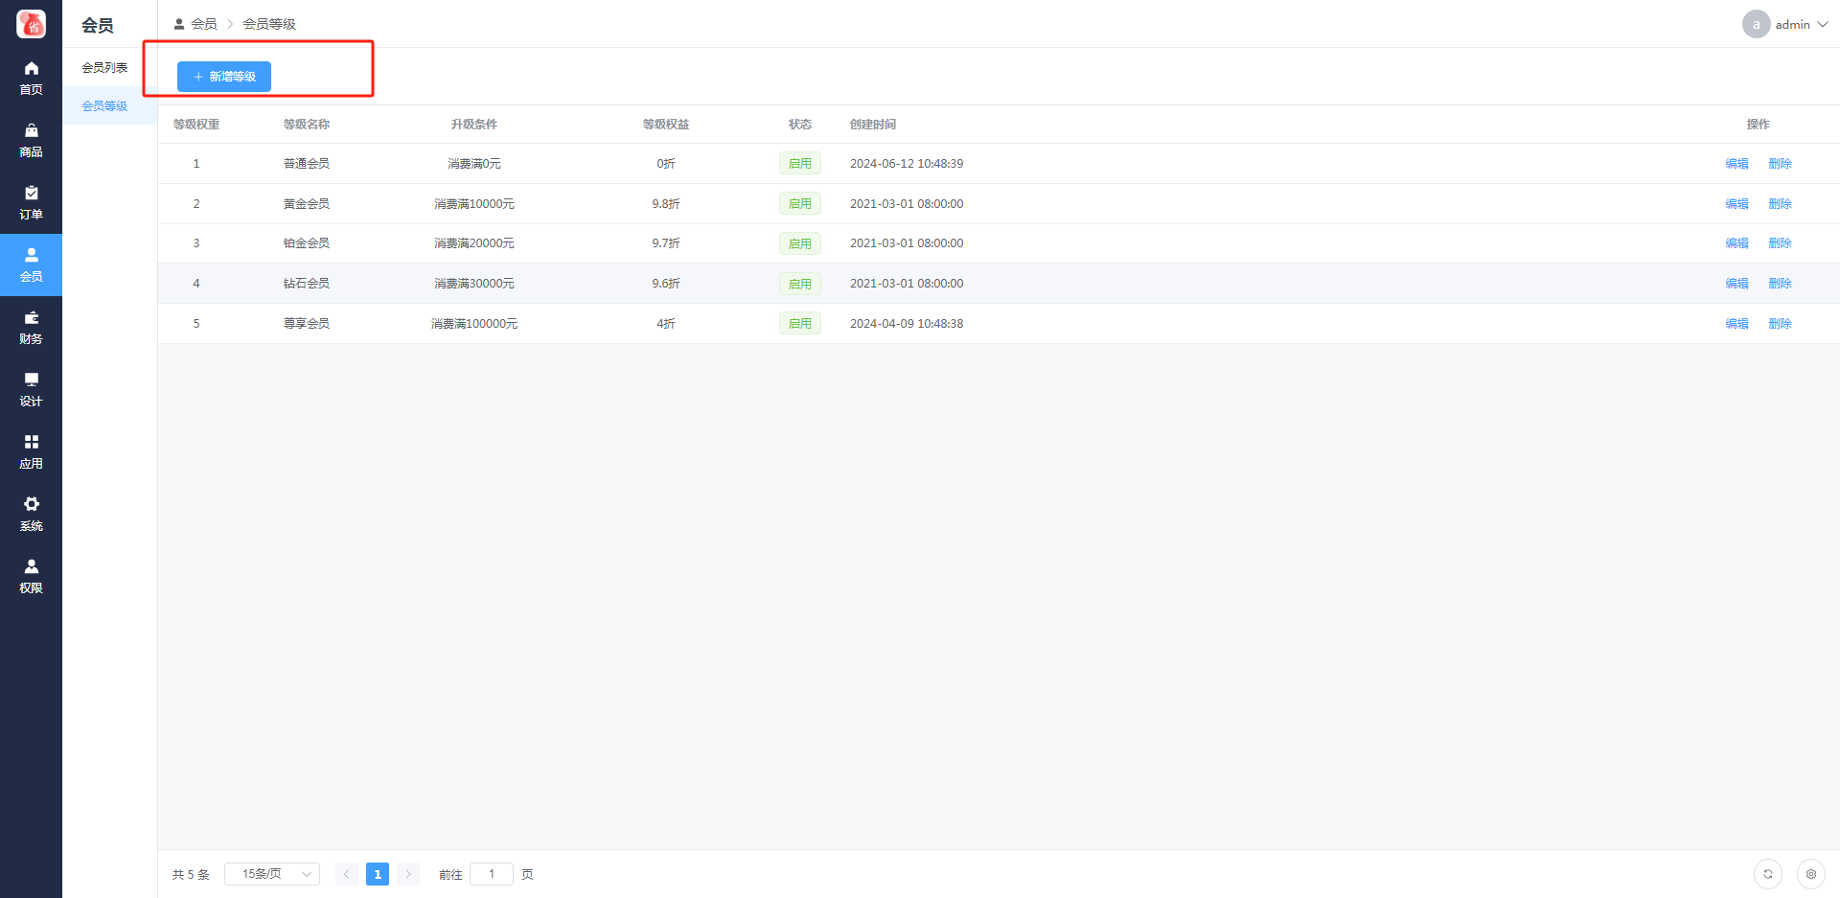The width and height of the screenshot is (1840, 898).
Task: Select 会员等级 submenu item
Action: [104, 105]
